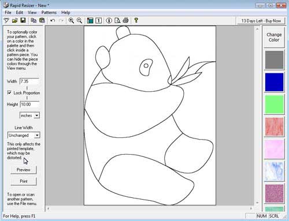Click the Save floppy disk icon
Image resolution: width=289 pixels, height=221 pixels.
(23, 20)
